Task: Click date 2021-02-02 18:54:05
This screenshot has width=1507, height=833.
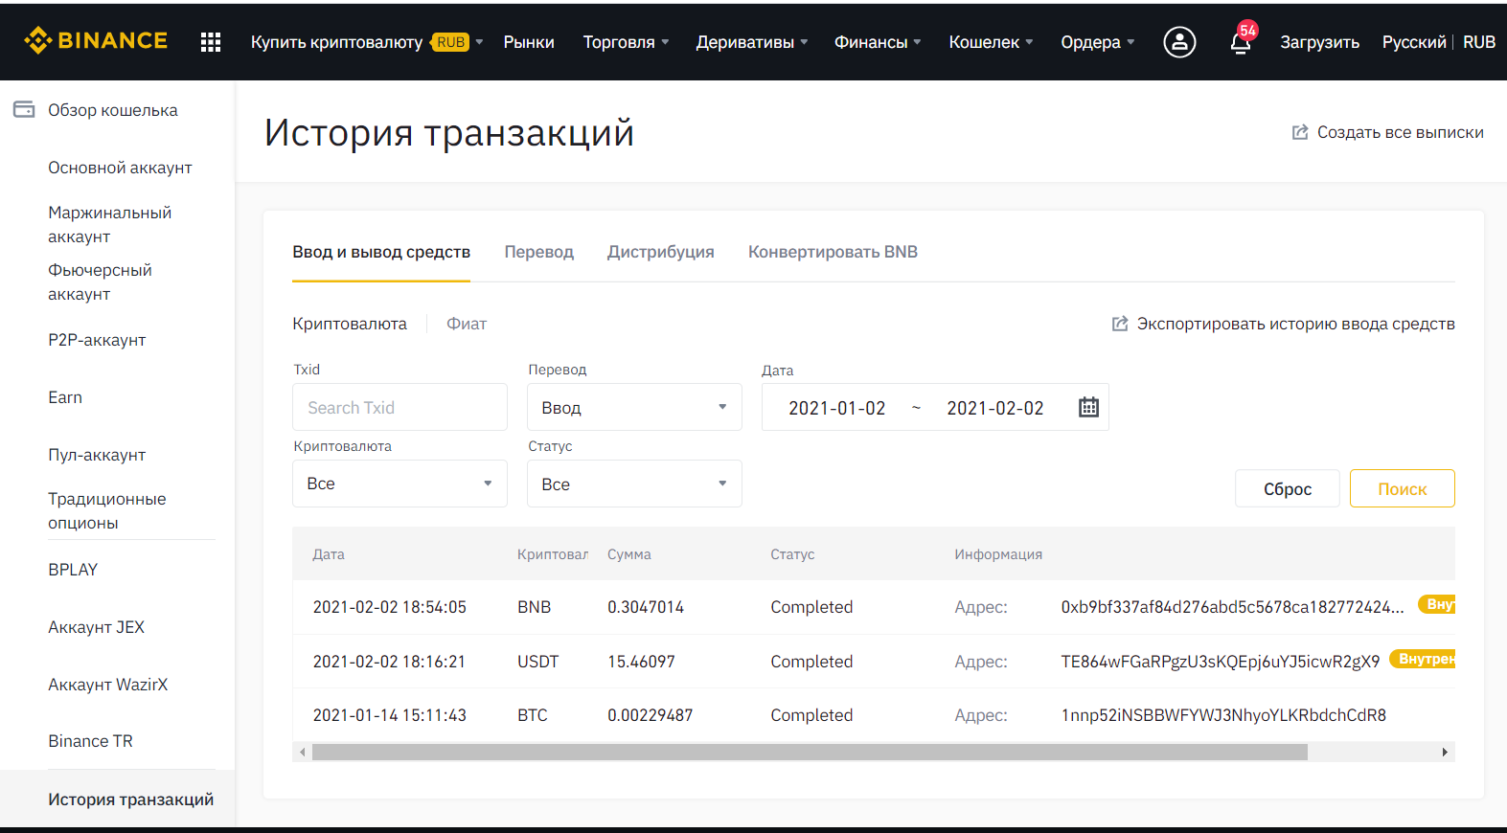Action: pos(389,607)
